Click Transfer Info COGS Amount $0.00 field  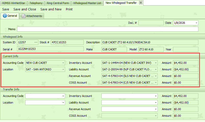tap(186, 116)
